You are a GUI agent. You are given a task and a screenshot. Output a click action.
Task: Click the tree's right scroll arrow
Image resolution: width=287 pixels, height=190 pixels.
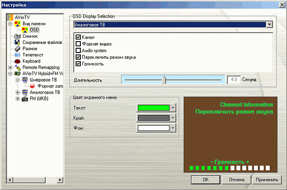[x=60, y=180]
